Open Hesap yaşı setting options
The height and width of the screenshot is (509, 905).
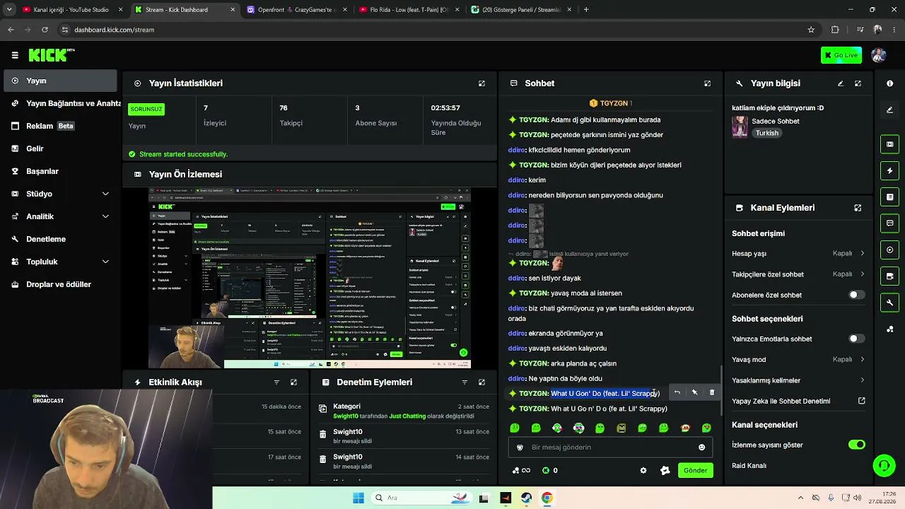pyautogui.click(x=798, y=253)
